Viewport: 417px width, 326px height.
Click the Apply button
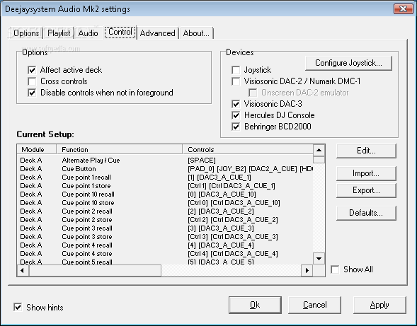pyautogui.click(x=379, y=305)
